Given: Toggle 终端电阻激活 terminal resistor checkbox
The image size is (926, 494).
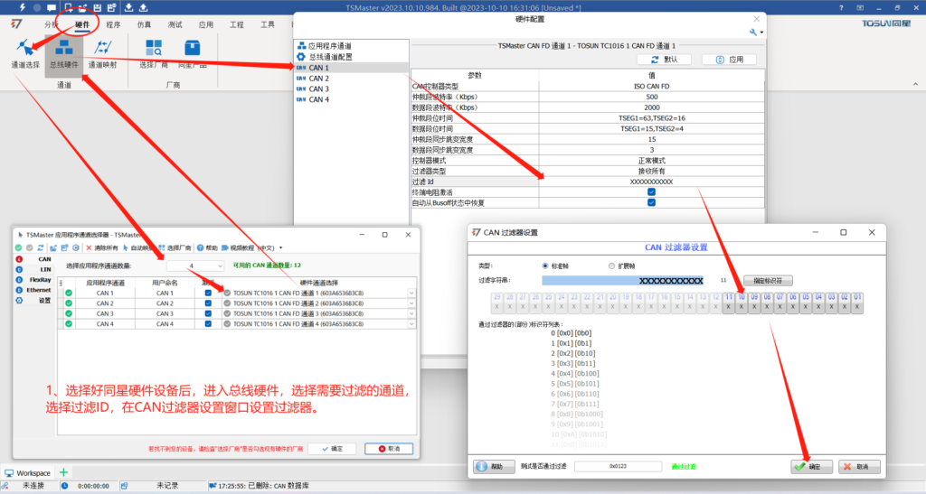Looking at the screenshot, I should point(651,192).
